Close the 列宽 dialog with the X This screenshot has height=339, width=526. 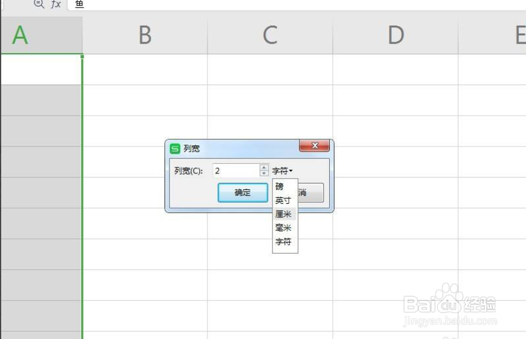click(x=314, y=146)
